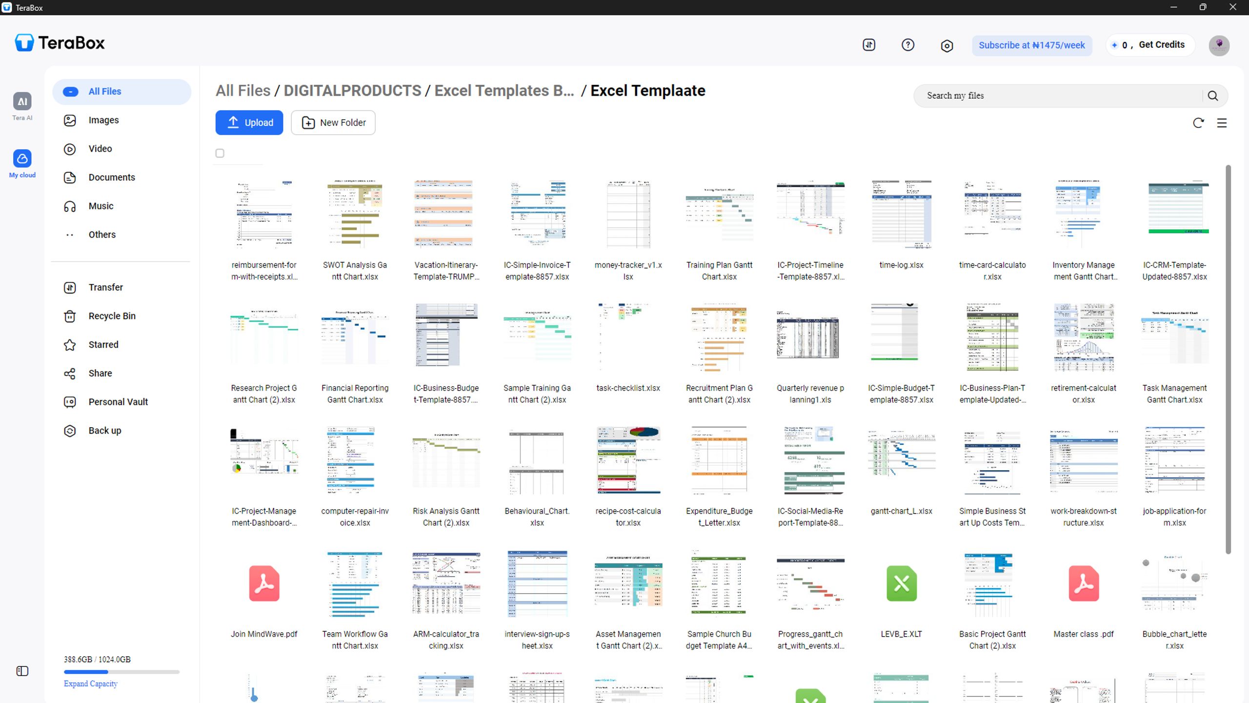Select All Files in the sidebar
This screenshot has width=1249, height=703.
121,92
